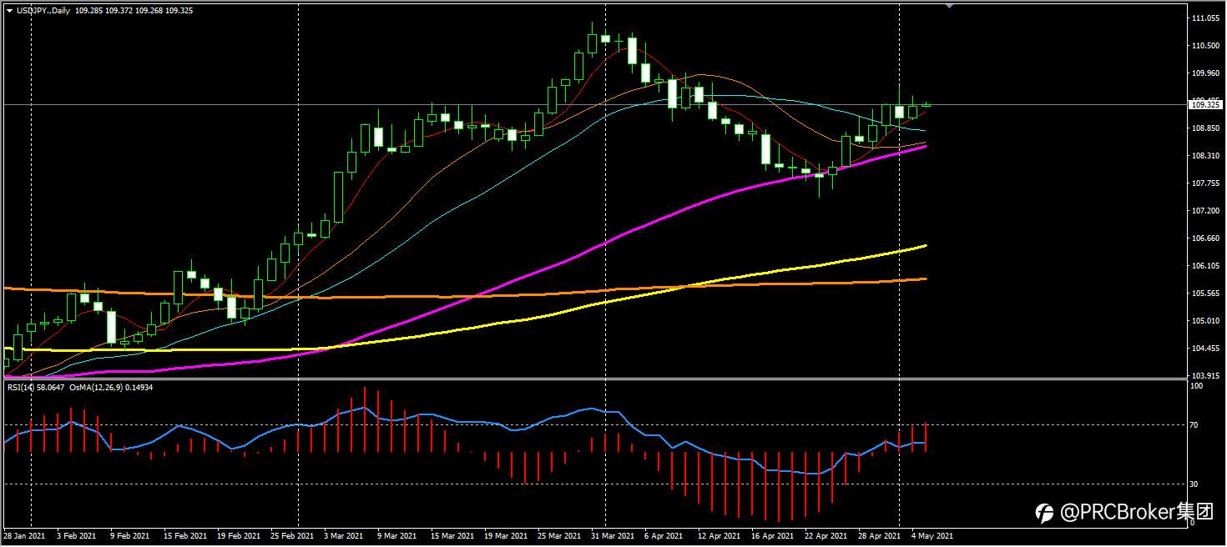Click the OHLC value 109.372 in the header
The height and width of the screenshot is (547, 1227).
point(121,11)
